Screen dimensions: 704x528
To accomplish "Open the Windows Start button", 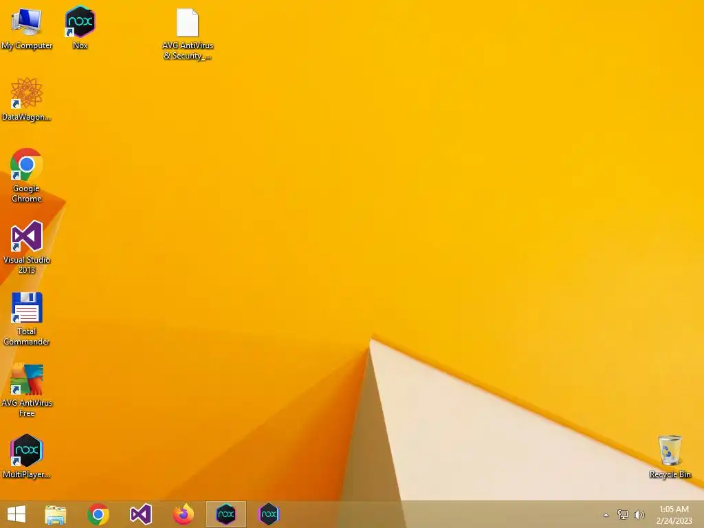I will [16, 514].
